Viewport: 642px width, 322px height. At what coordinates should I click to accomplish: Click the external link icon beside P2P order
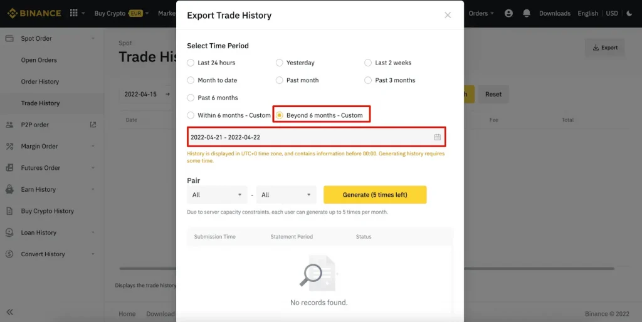[93, 125]
